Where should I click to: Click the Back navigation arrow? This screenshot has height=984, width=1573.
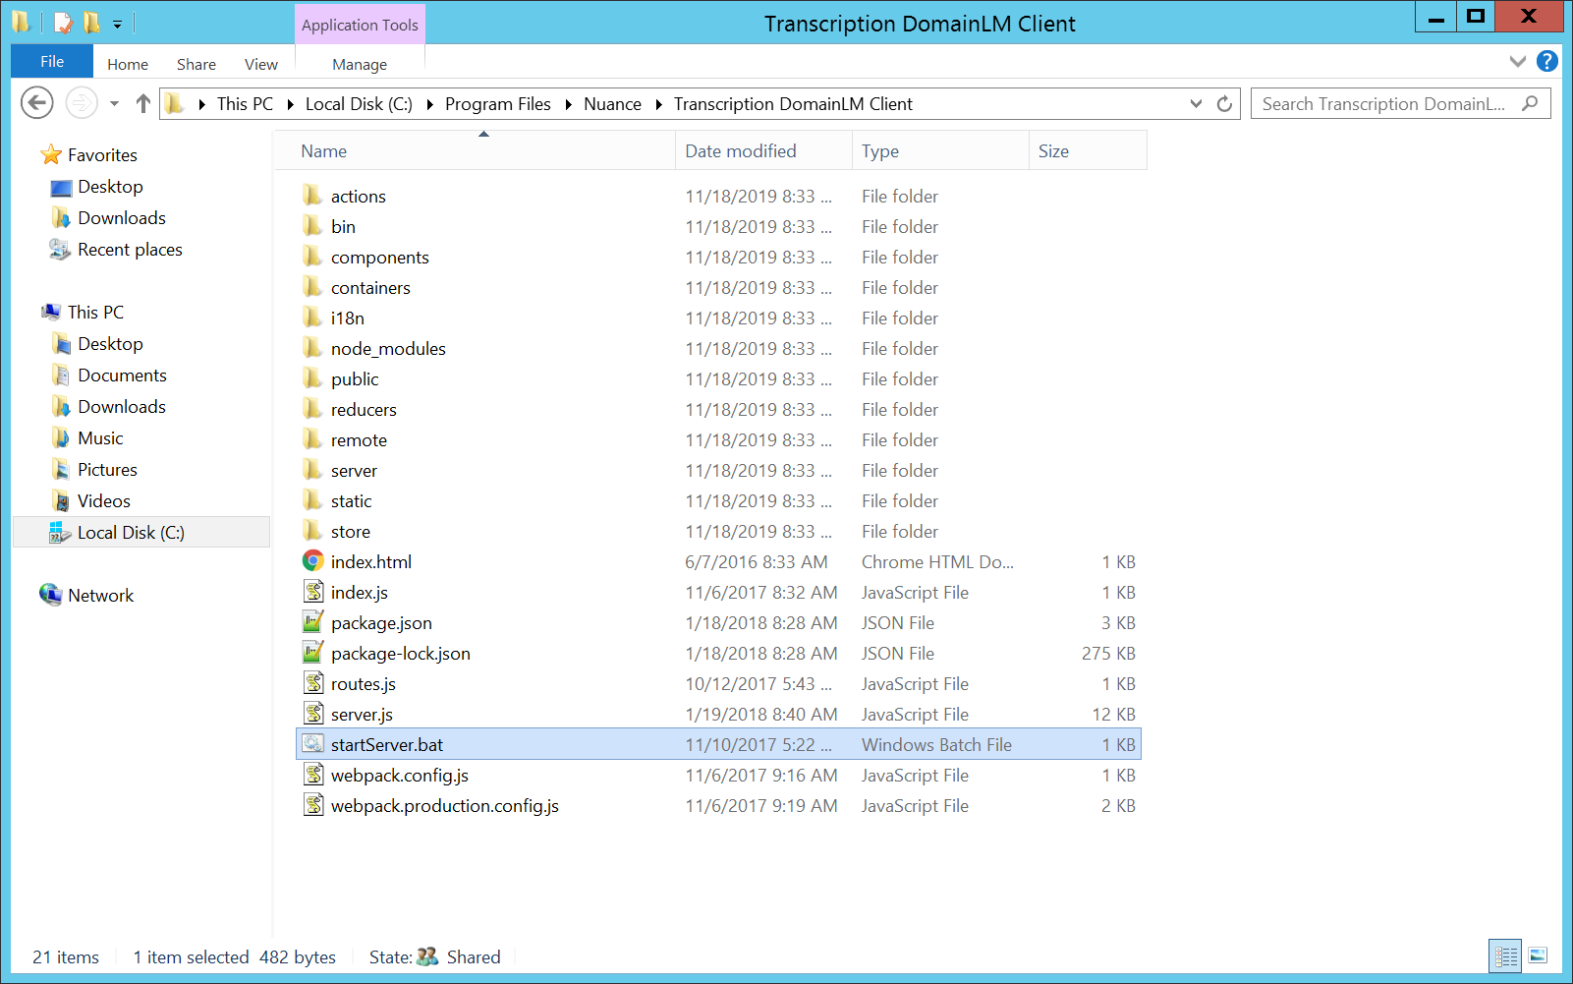tap(36, 102)
